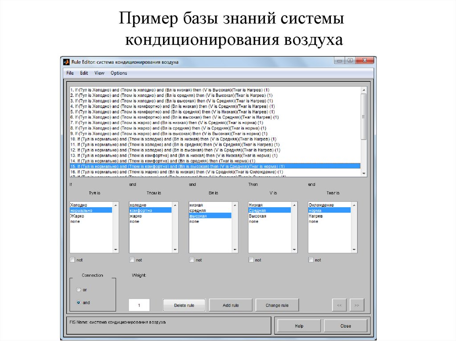This screenshot has height=341, width=456.
Task: Open the Options menu
Action: tap(118, 73)
